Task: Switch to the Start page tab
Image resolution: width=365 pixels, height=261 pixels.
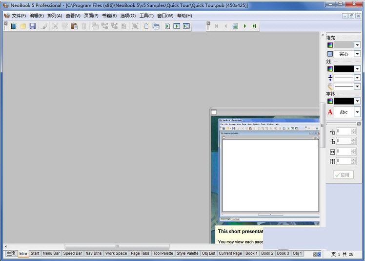Action: pos(35,253)
